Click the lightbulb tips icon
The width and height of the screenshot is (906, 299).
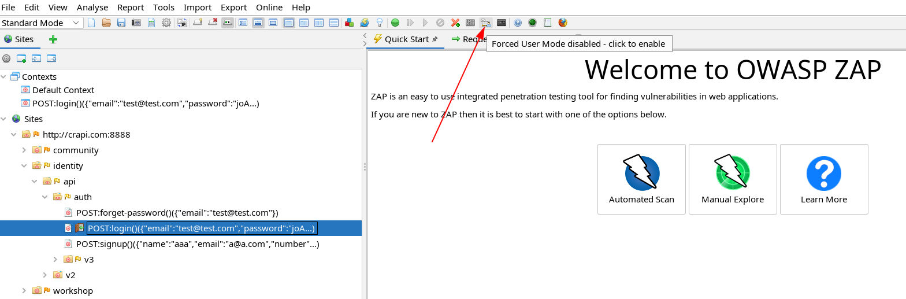pyautogui.click(x=380, y=23)
